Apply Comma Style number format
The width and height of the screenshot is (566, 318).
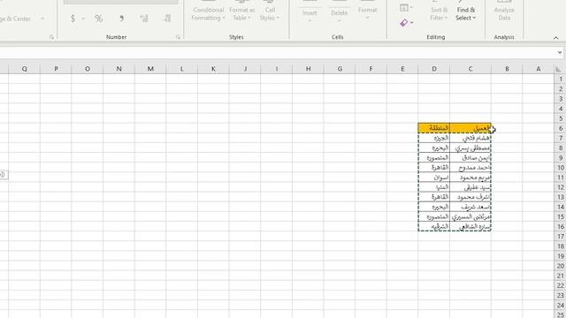(x=121, y=19)
